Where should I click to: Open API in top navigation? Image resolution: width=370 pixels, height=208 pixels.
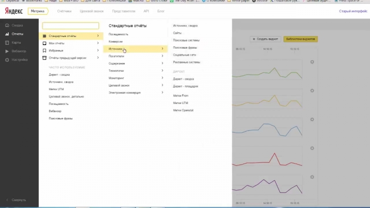pos(146,11)
